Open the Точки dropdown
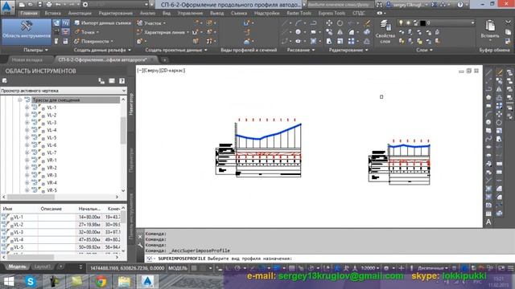 coord(87,32)
